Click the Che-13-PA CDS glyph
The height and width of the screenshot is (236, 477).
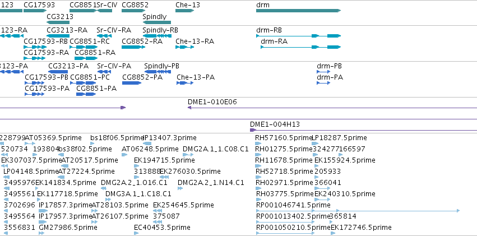[185, 83]
